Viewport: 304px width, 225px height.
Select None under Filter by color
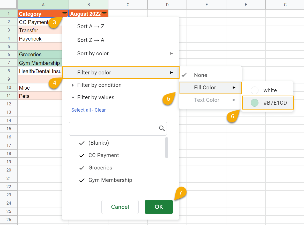coord(201,75)
